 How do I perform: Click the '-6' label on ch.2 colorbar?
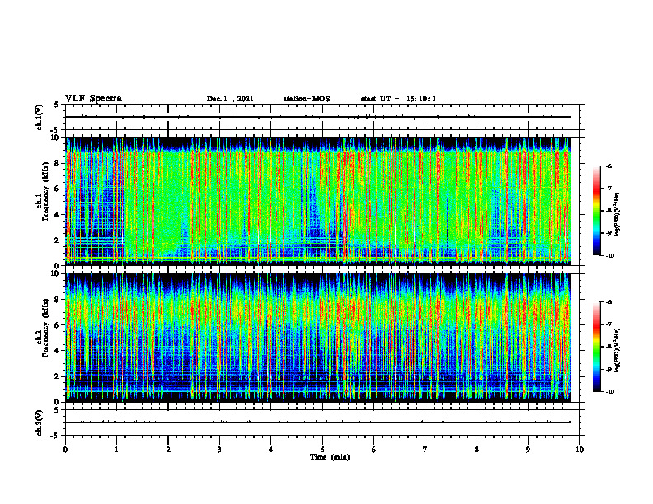608,302
